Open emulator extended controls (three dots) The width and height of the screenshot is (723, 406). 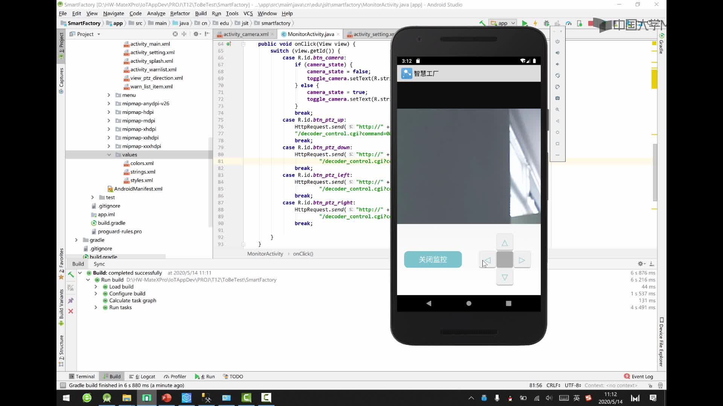click(557, 155)
